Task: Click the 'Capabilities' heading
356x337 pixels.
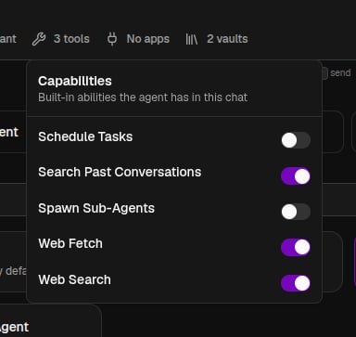Action: [x=75, y=81]
